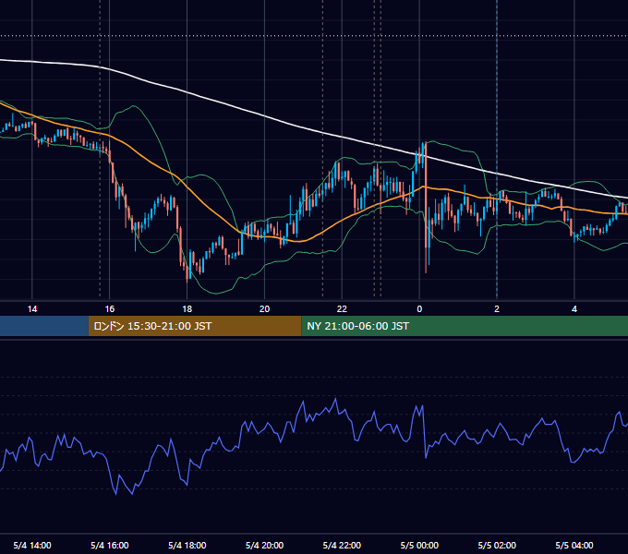Click the long red spike candle after midnight
The height and width of the screenshot is (554, 628).
pyautogui.click(x=426, y=208)
